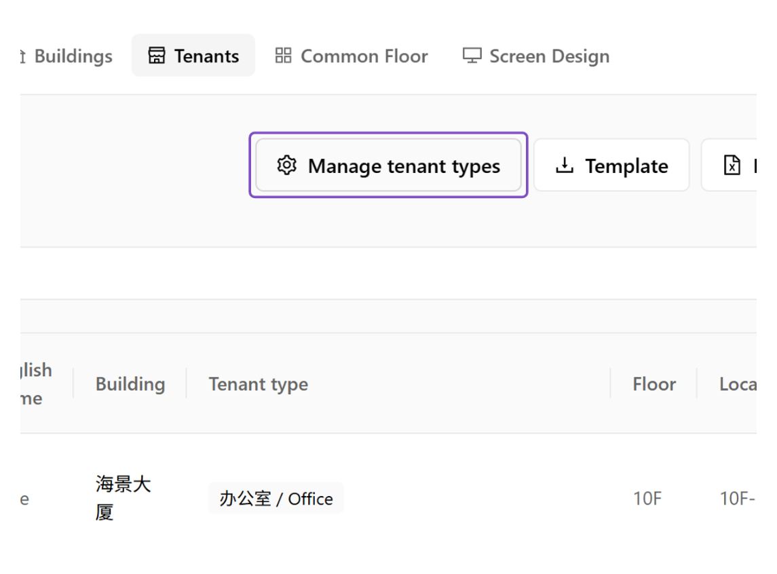Viewport: 777px width, 574px height.
Task: Open the Screen Design tab
Action: tap(536, 56)
